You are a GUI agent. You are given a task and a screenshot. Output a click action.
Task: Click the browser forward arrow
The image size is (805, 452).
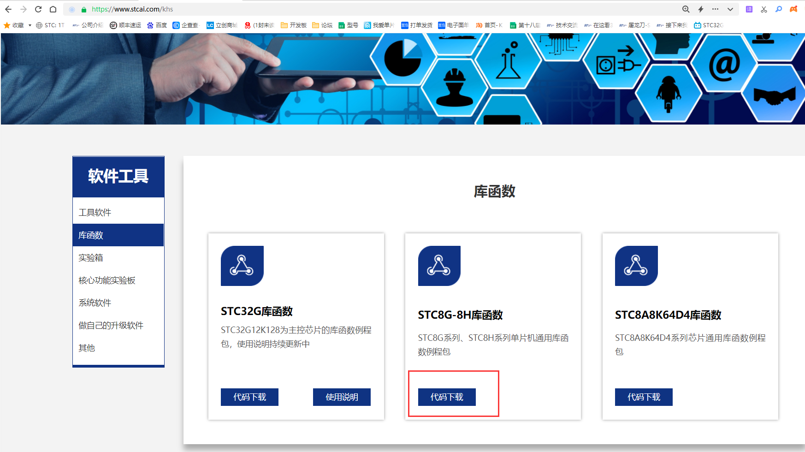pyautogui.click(x=24, y=9)
